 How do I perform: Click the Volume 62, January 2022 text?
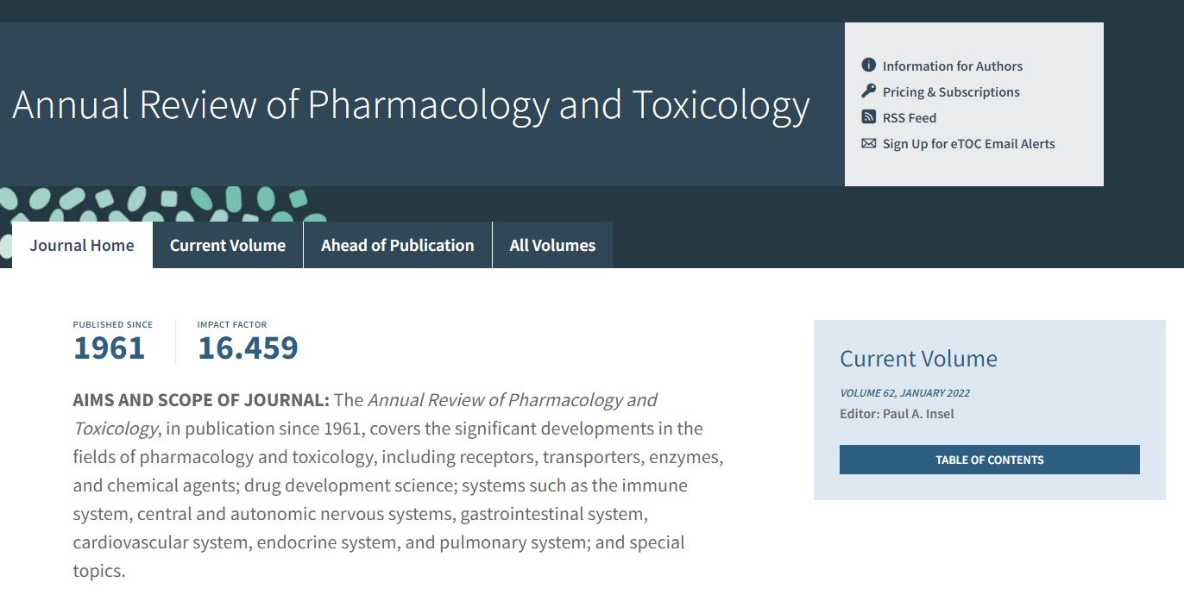(x=904, y=393)
